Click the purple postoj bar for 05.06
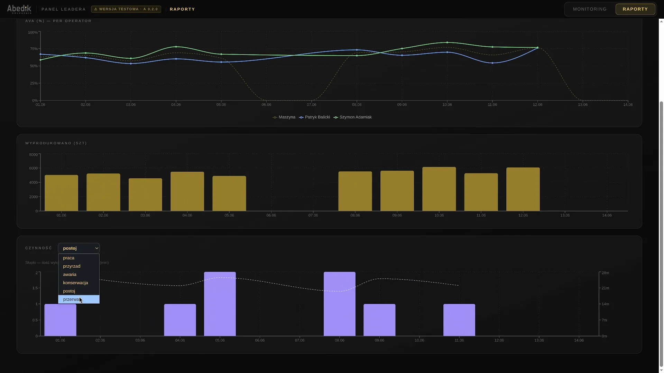The height and width of the screenshot is (373, 664). tap(220, 304)
